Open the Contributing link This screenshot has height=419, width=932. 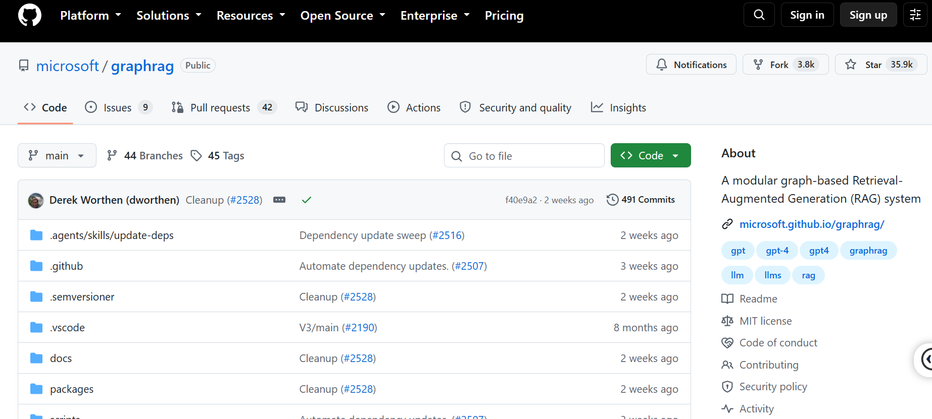(760, 365)
